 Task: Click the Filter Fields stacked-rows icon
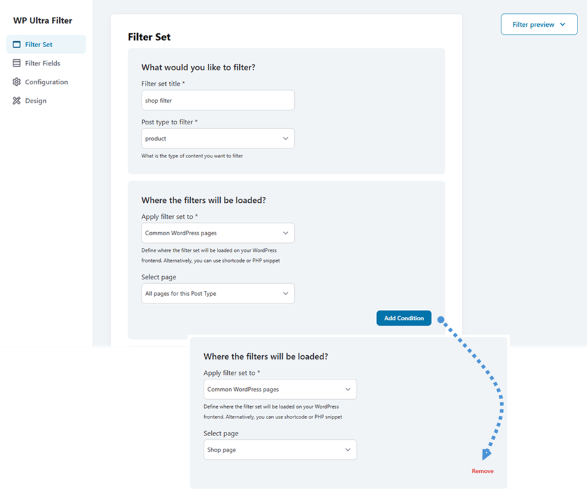point(17,63)
